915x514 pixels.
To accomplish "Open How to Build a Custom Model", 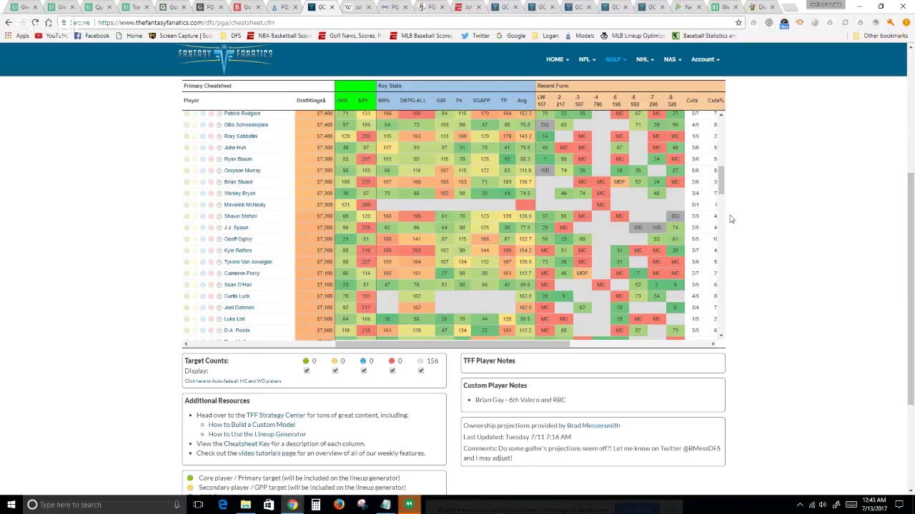I will point(252,425).
